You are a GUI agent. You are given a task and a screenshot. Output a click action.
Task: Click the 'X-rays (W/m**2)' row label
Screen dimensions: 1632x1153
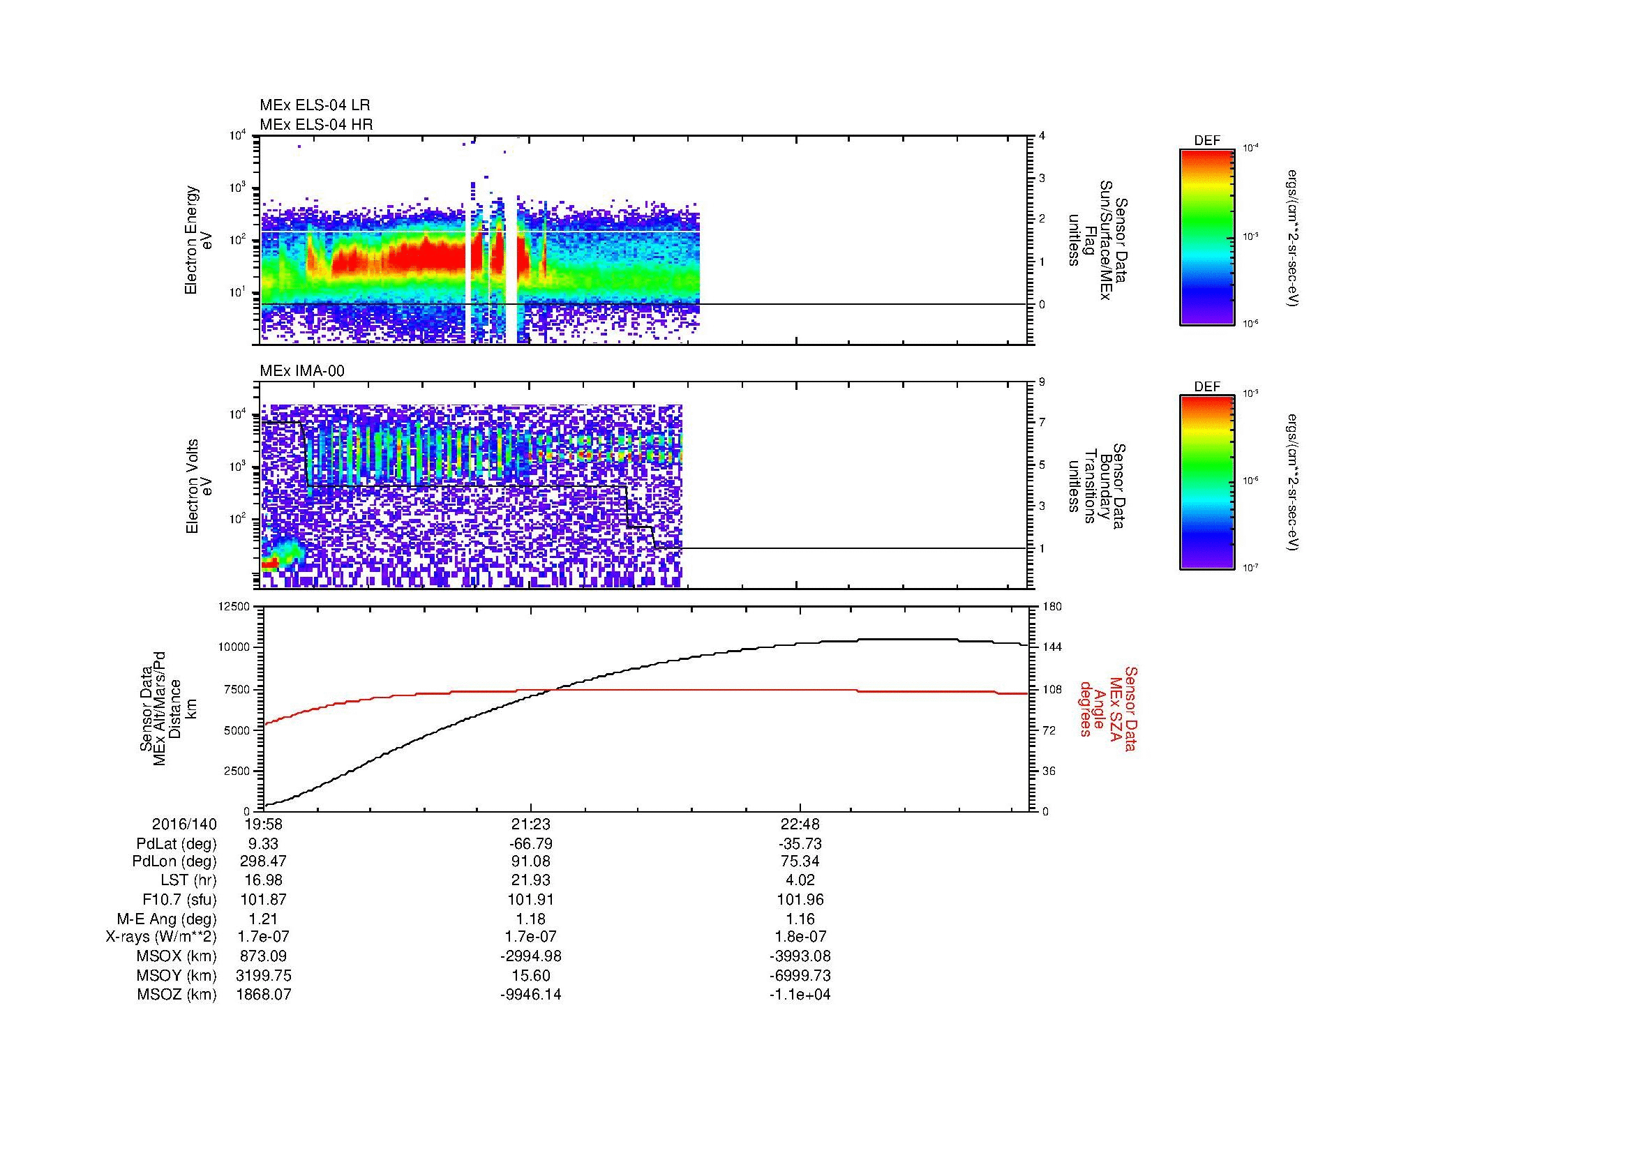point(161,937)
